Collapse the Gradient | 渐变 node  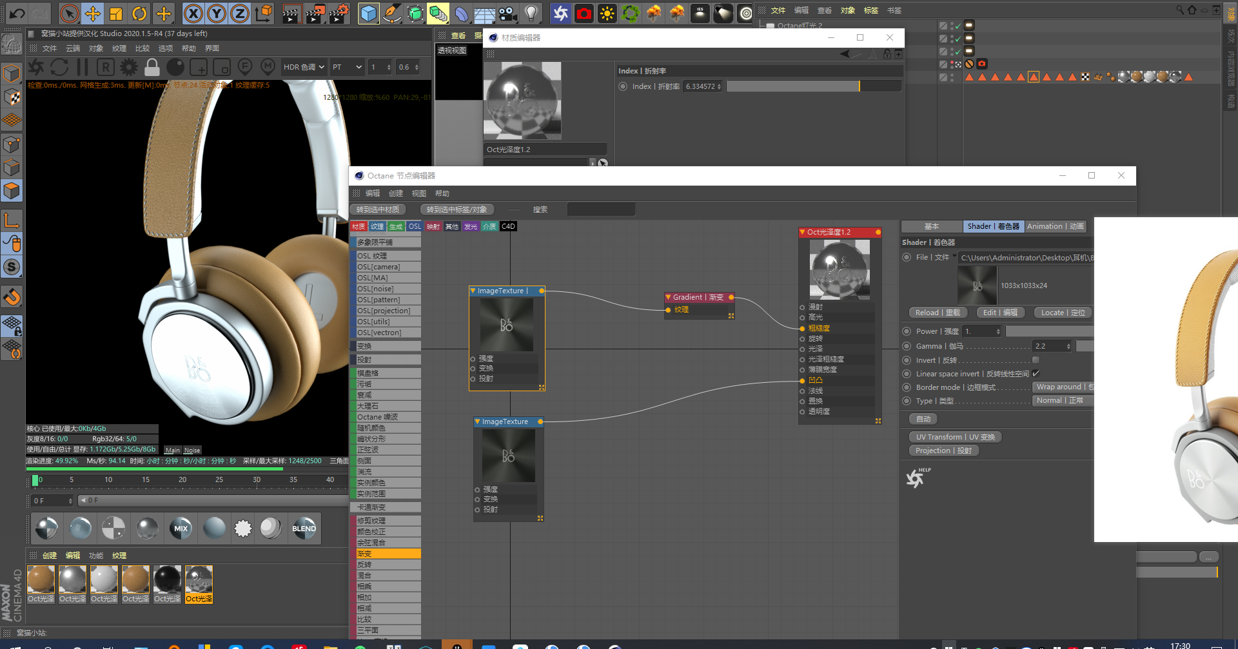coord(668,297)
